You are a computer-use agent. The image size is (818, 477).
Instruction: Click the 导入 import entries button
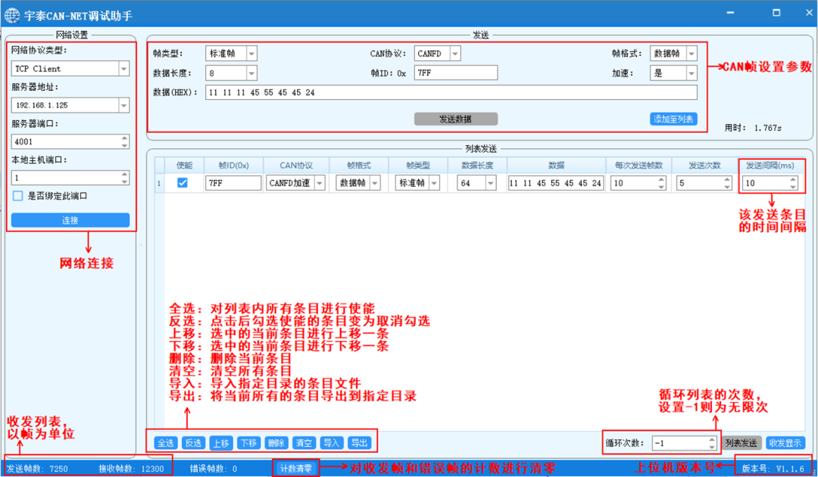click(331, 443)
